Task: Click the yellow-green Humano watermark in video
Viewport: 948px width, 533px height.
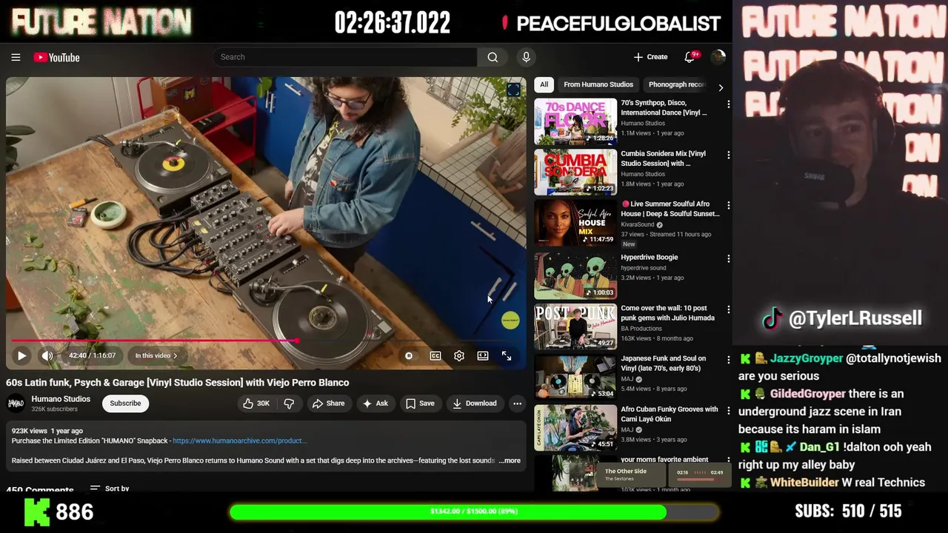Action: [510, 321]
